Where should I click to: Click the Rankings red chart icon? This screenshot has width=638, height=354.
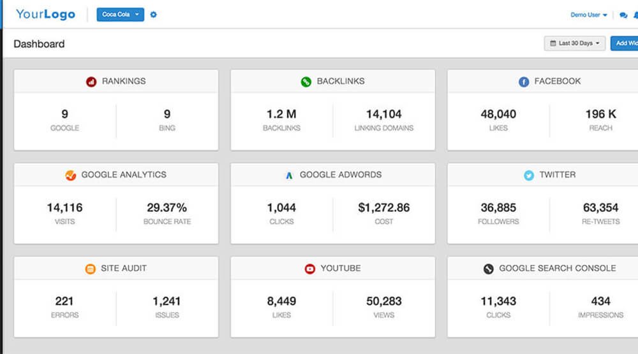[91, 81]
